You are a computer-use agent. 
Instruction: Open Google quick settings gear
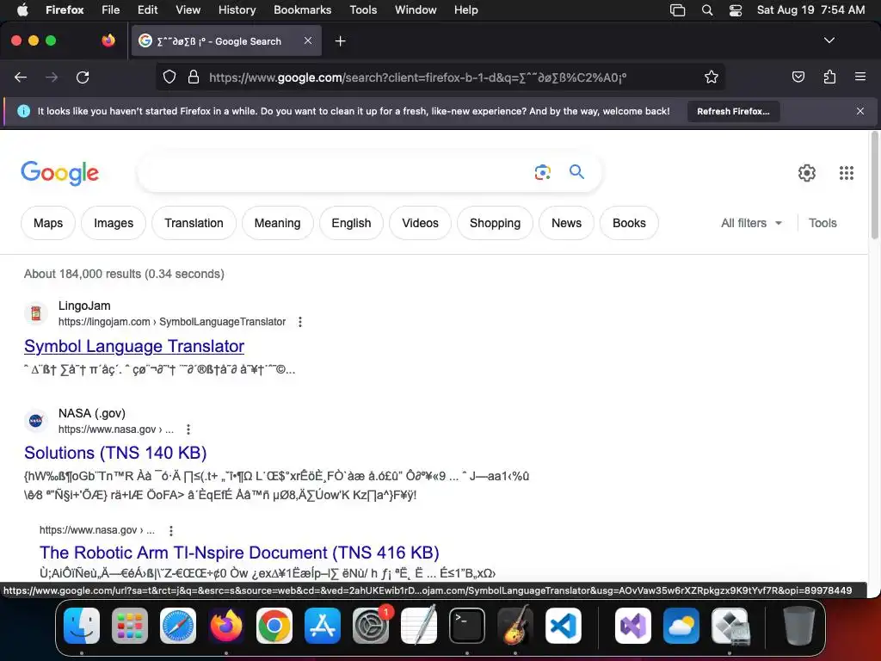tap(807, 172)
